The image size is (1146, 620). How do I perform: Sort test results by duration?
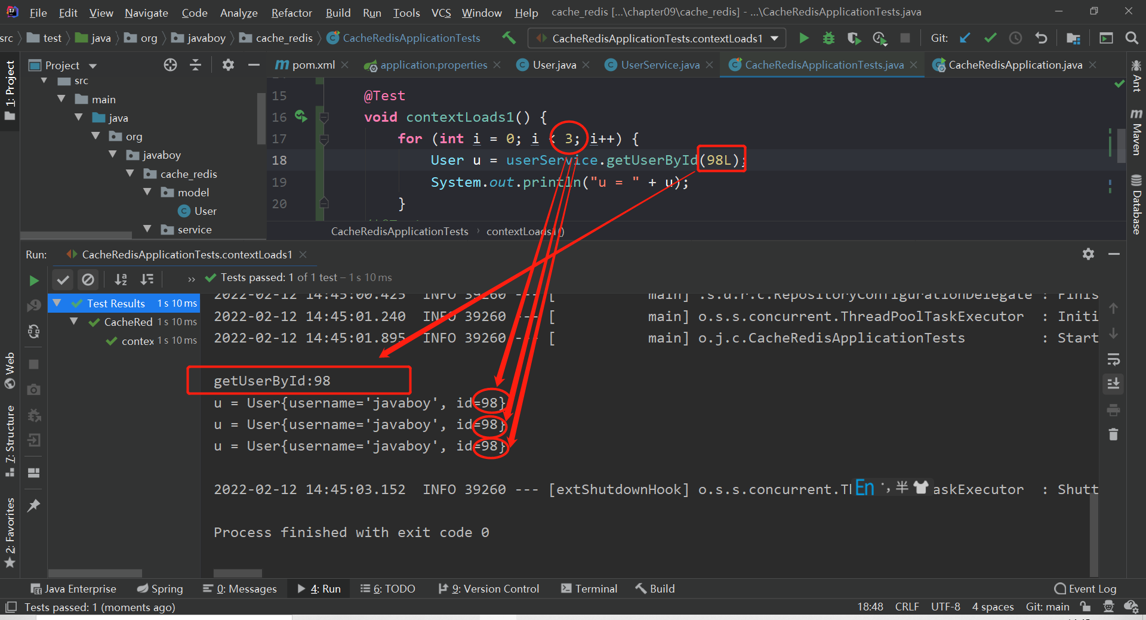point(147,279)
